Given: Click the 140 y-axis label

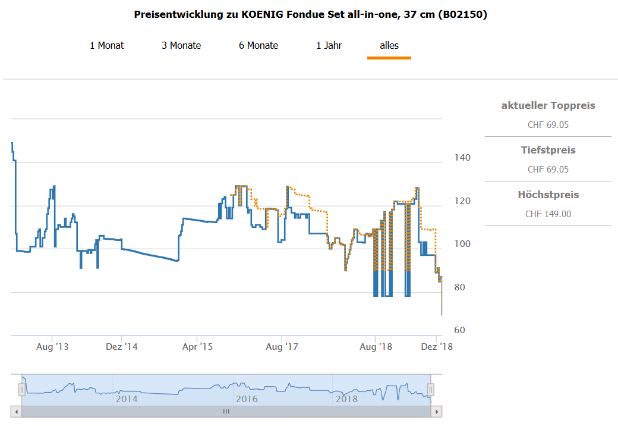Looking at the screenshot, I should [x=462, y=158].
